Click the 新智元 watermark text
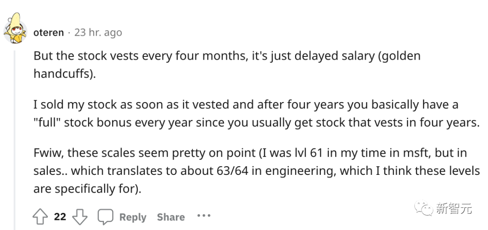 point(454,208)
